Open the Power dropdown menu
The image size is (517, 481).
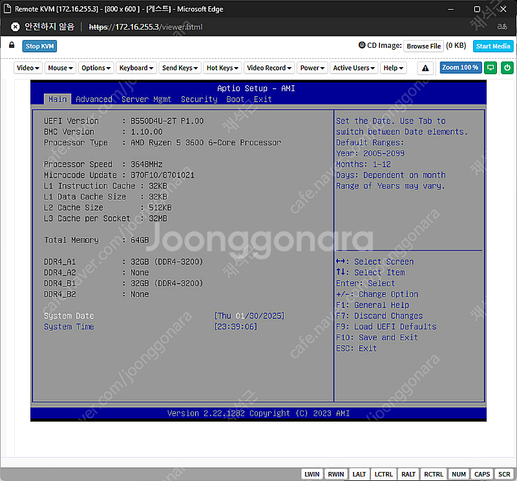[x=312, y=68]
